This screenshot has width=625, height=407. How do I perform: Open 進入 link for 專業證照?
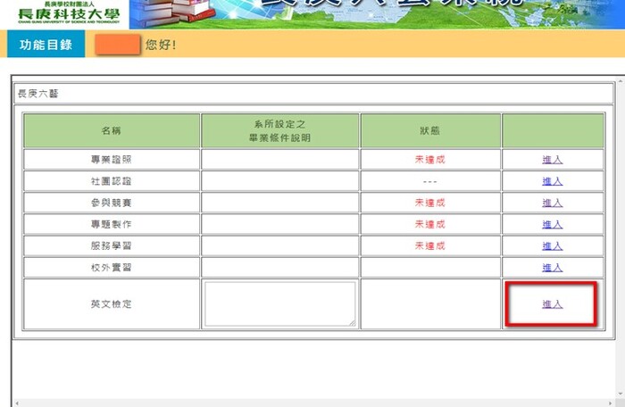552,160
